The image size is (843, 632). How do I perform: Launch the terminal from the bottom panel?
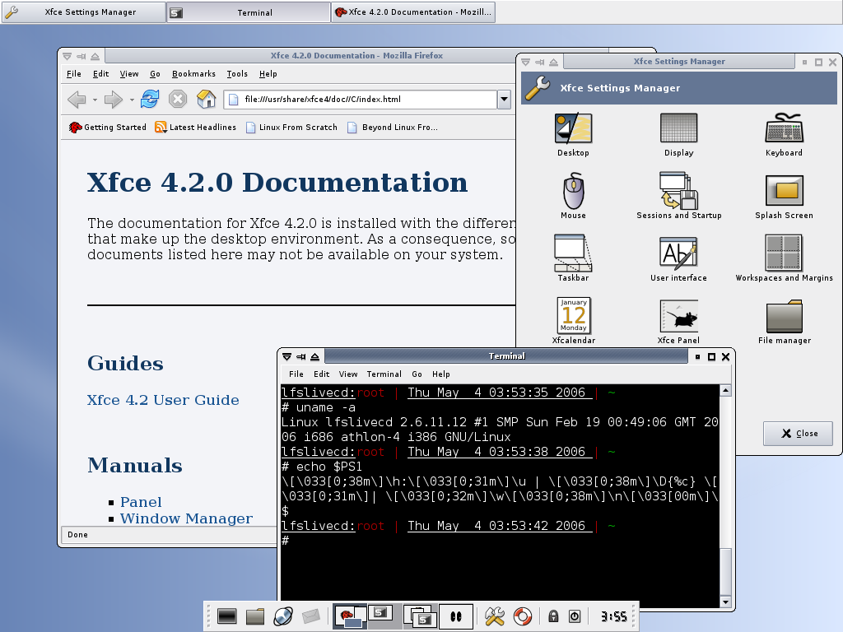coord(227,616)
